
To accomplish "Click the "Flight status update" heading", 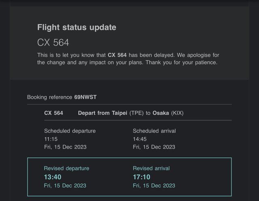I will tap(76, 28).
